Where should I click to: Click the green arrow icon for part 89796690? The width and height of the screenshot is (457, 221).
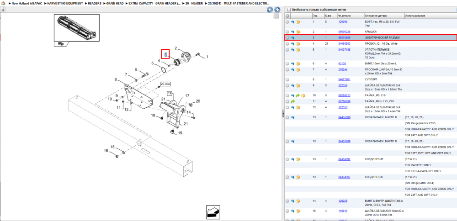(292, 101)
